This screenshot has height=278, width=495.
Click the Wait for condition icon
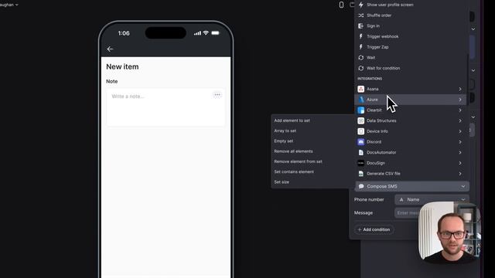pyautogui.click(x=361, y=68)
